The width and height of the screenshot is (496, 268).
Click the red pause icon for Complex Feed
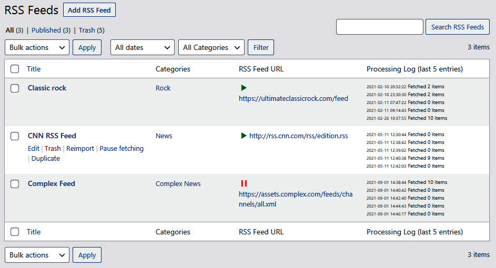244,183
